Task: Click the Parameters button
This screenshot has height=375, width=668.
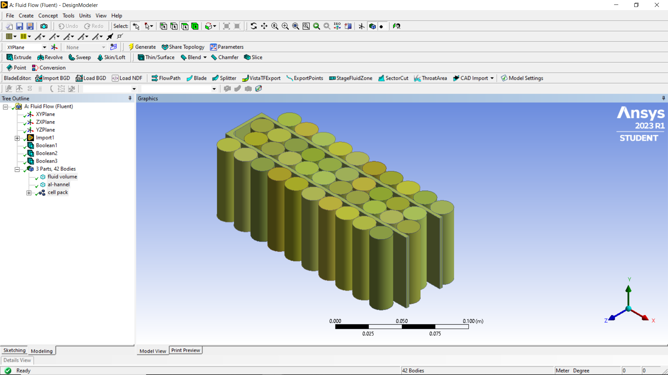Action: [x=226, y=47]
